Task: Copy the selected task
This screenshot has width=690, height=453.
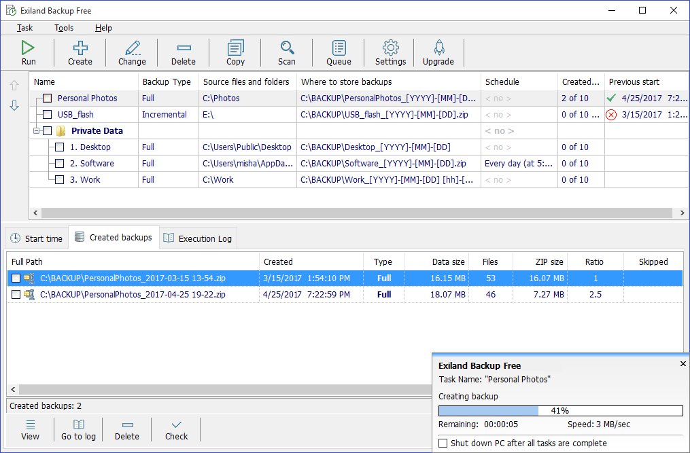Action: click(235, 53)
